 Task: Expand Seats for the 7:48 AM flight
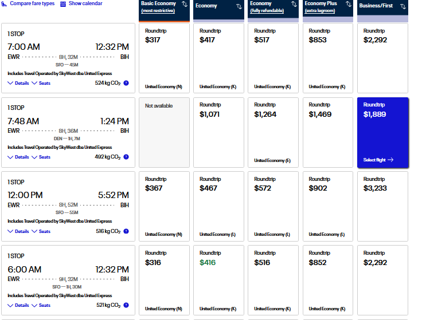(x=41, y=157)
